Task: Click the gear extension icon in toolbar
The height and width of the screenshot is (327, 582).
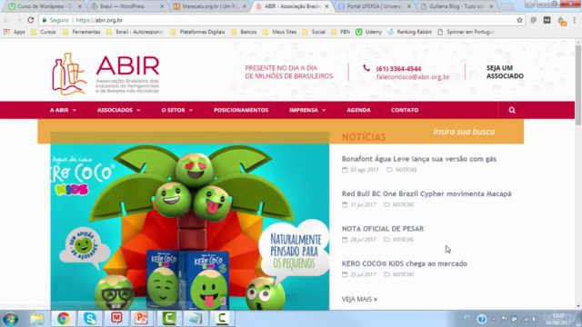Action: pyautogui.click(x=534, y=20)
